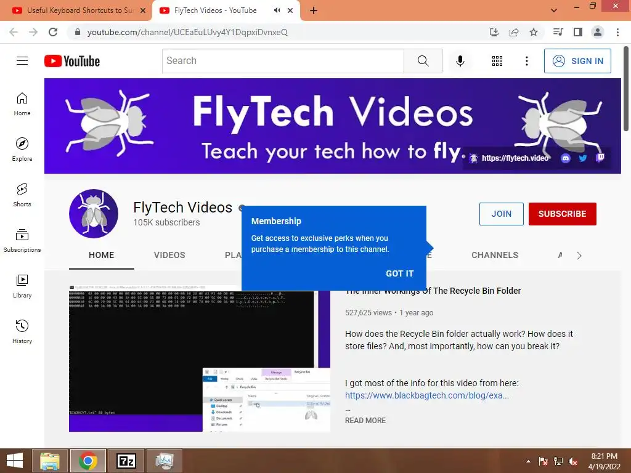Screen dimensions: 631x473
Task: Show more channel tabs with the right chevron
Action: 579,256
